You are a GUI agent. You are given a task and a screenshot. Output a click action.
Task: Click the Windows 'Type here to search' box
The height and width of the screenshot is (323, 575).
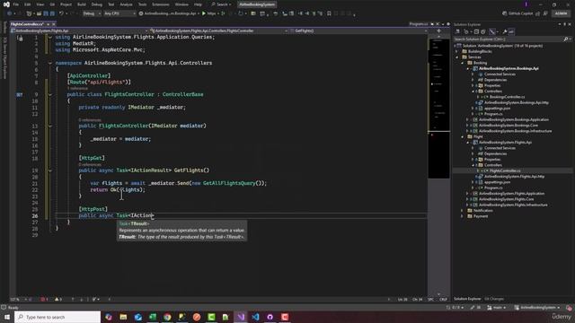57,317
